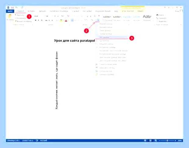Click the proofing check icon in status bar
189x148 pixels.
[x=37, y=141]
